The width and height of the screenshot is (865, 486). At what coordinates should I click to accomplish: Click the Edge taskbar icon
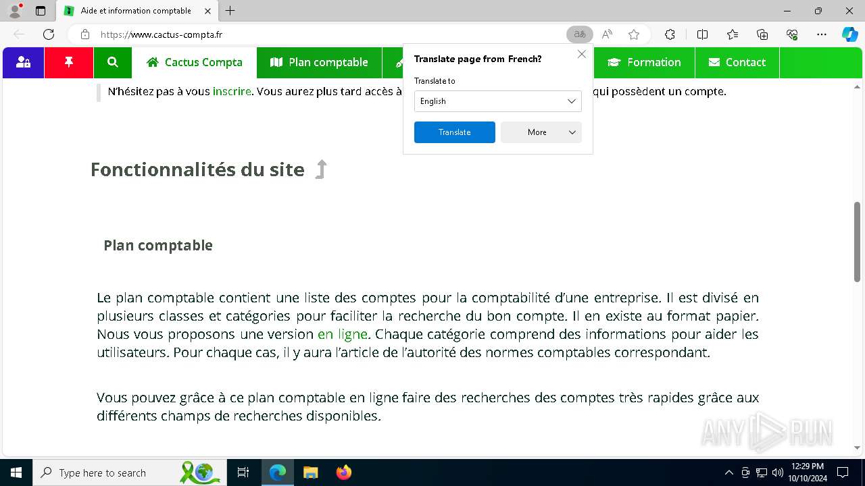pyautogui.click(x=278, y=473)
